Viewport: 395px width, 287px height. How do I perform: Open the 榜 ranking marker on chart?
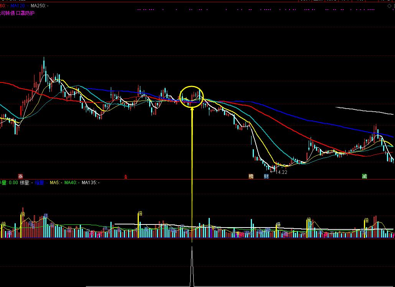pyautogui.click(x=251, y=176)
